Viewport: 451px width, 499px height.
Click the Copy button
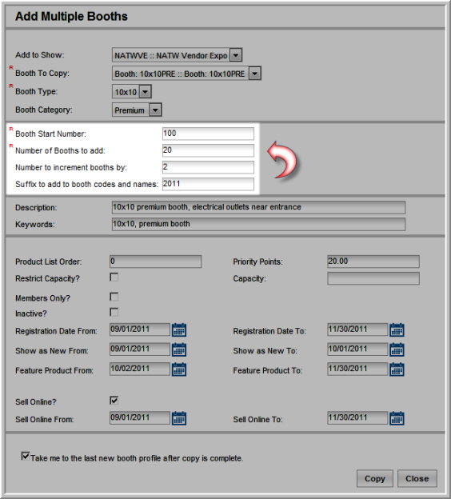pyautogui.click(x=375, y=478)
